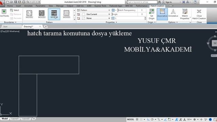Choose the WOOD5 hatch pattern

point(66,14)
